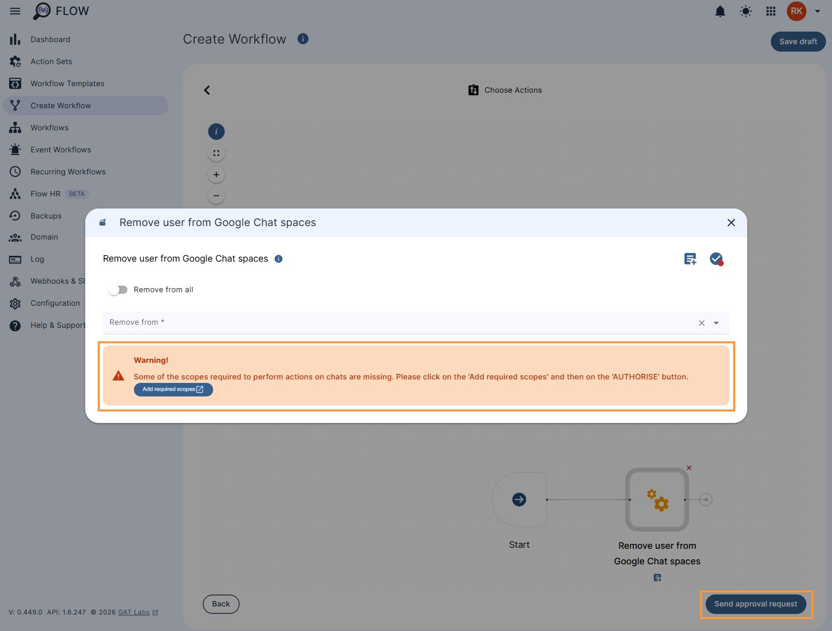
Task: Click the Workflows hierarchy icon
Action: [15, 128]
